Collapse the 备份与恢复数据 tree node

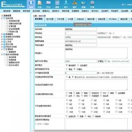[x=2, y=54]
